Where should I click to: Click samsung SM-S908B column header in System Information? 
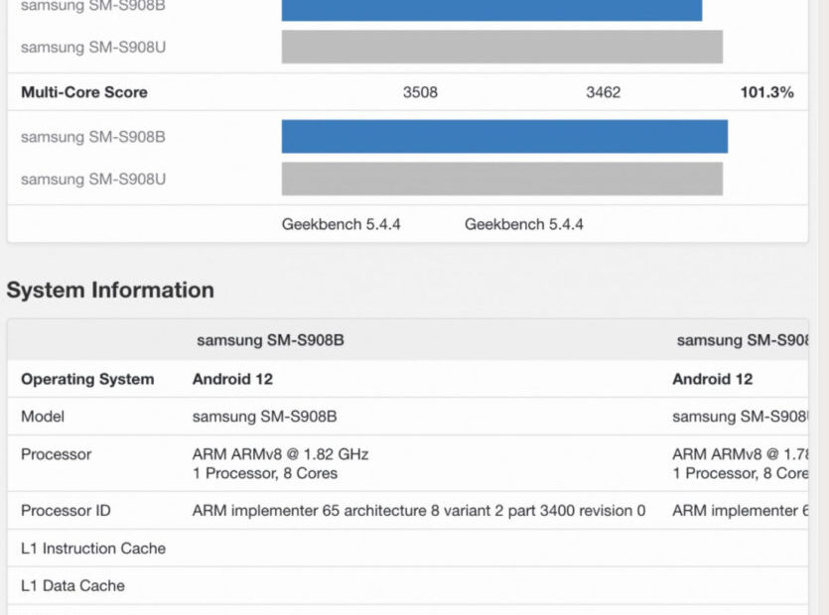(270, 339)
